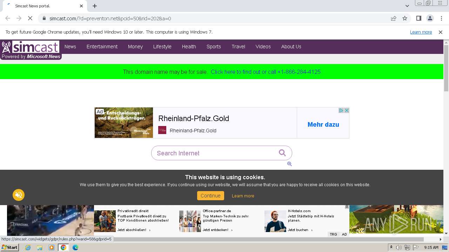
Task: Open the Lifestyle section
Action: (162, 47)
